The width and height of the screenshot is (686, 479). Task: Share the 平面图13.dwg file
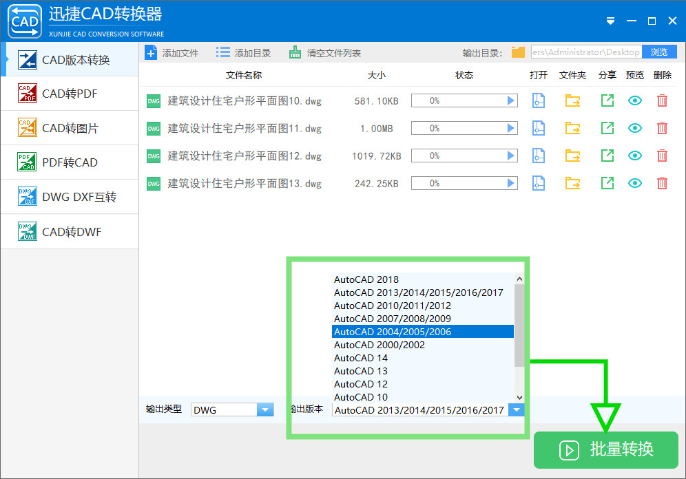(607, 183)
